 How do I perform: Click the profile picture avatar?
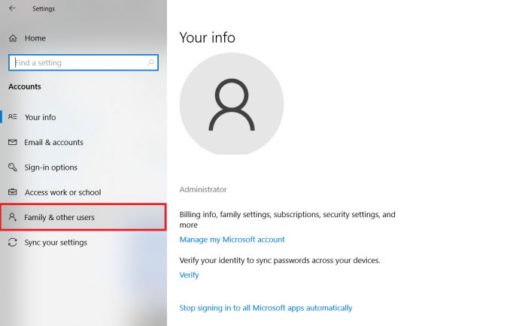tap(232, 104)
